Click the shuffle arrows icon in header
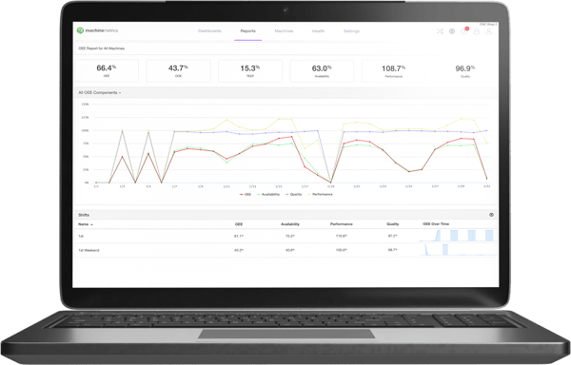Screen dimensions: 571x365 click(440, 31)
